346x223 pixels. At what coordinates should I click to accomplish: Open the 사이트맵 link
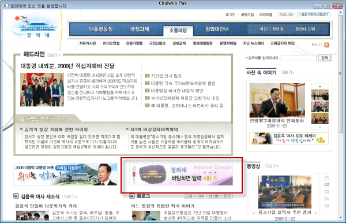coord(265,15)
